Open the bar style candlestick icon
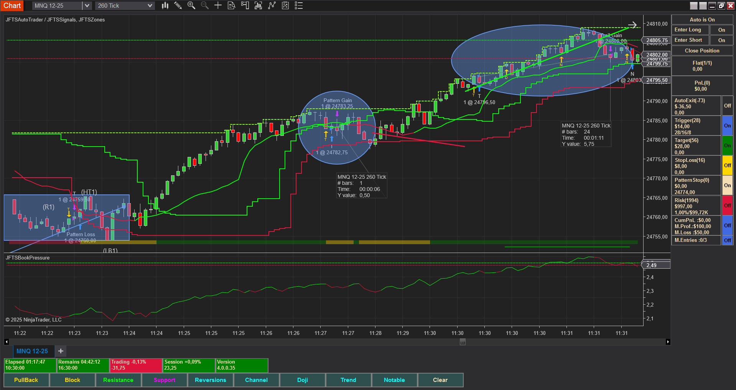The height and width of the screenshot is (390, 736). pos(165,5)
